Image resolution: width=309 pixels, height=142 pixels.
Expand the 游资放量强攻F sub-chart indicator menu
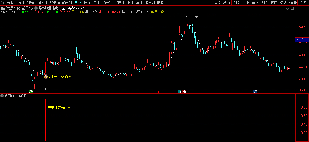click(2, 96)
